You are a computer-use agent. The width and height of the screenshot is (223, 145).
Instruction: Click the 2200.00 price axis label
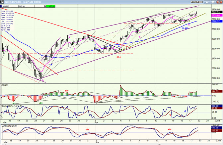(215, 78)
